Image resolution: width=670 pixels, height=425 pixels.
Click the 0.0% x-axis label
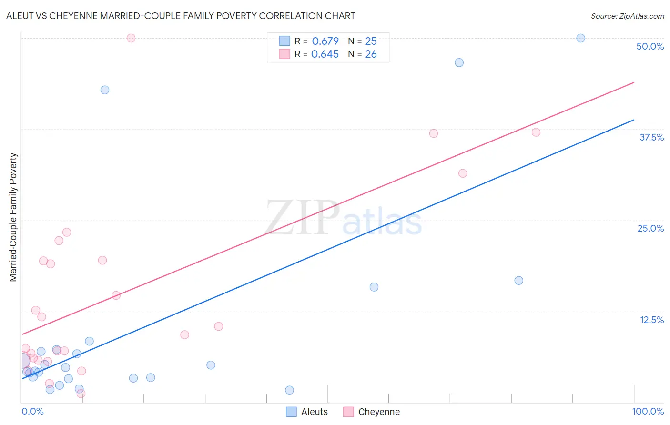coord(32,411)
